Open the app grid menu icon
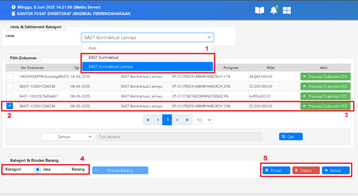This screenshot has height=196, width=358. pos(287,10)
